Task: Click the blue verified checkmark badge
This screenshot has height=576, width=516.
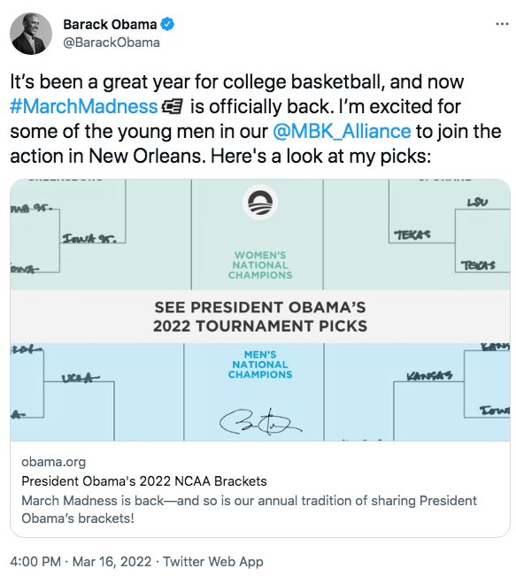Action: coord(167,24)
